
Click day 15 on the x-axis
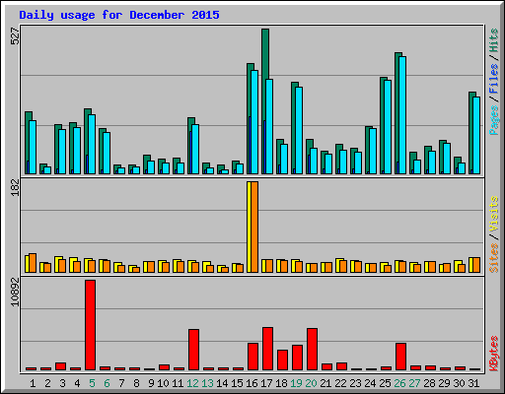pyautogui.click(x=237, y=383)
